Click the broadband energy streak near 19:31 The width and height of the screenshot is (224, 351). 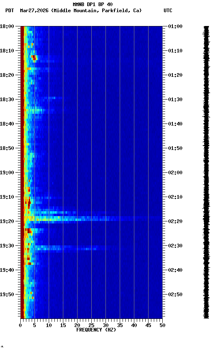pos(71,247)
